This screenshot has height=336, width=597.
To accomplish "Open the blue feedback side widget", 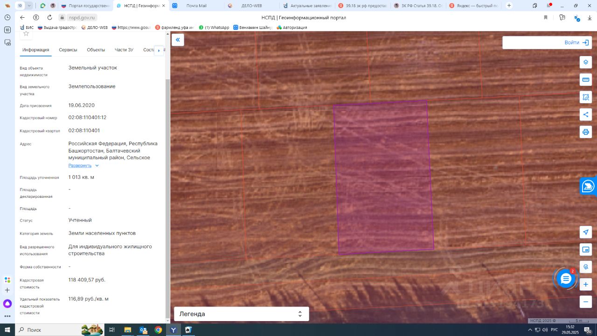I will pos(588,186).
